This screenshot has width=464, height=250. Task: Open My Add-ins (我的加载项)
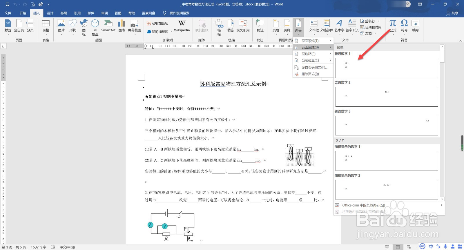click(x=158, y=32)
